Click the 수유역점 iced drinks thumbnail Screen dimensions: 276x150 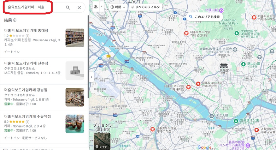pyautogui.click(x=75, y=124)
